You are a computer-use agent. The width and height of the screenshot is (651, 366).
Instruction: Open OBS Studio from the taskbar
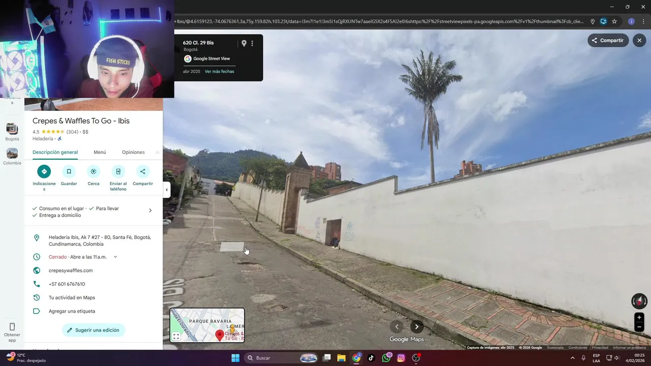[x=416, y=358]
